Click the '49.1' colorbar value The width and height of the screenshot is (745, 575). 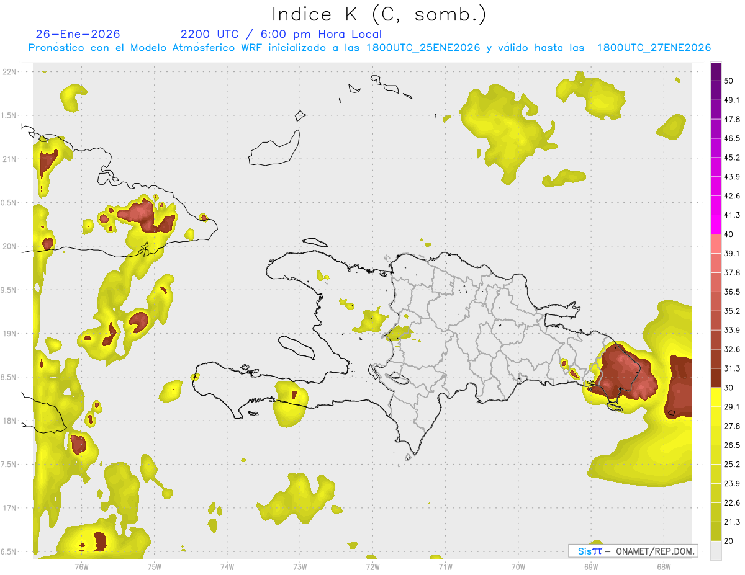(x=732, y=100)
